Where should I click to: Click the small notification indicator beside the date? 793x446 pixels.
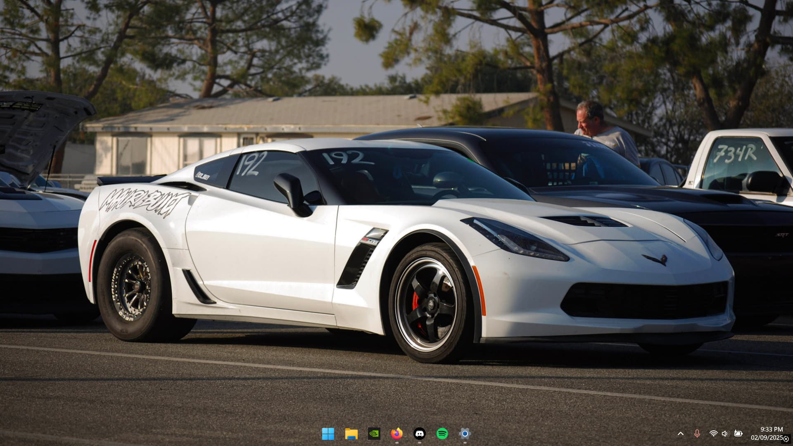point(786,439)
